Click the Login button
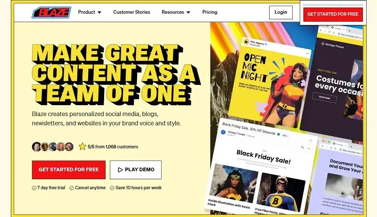Viewport: 377px width, 217px height. coord(281,12)
